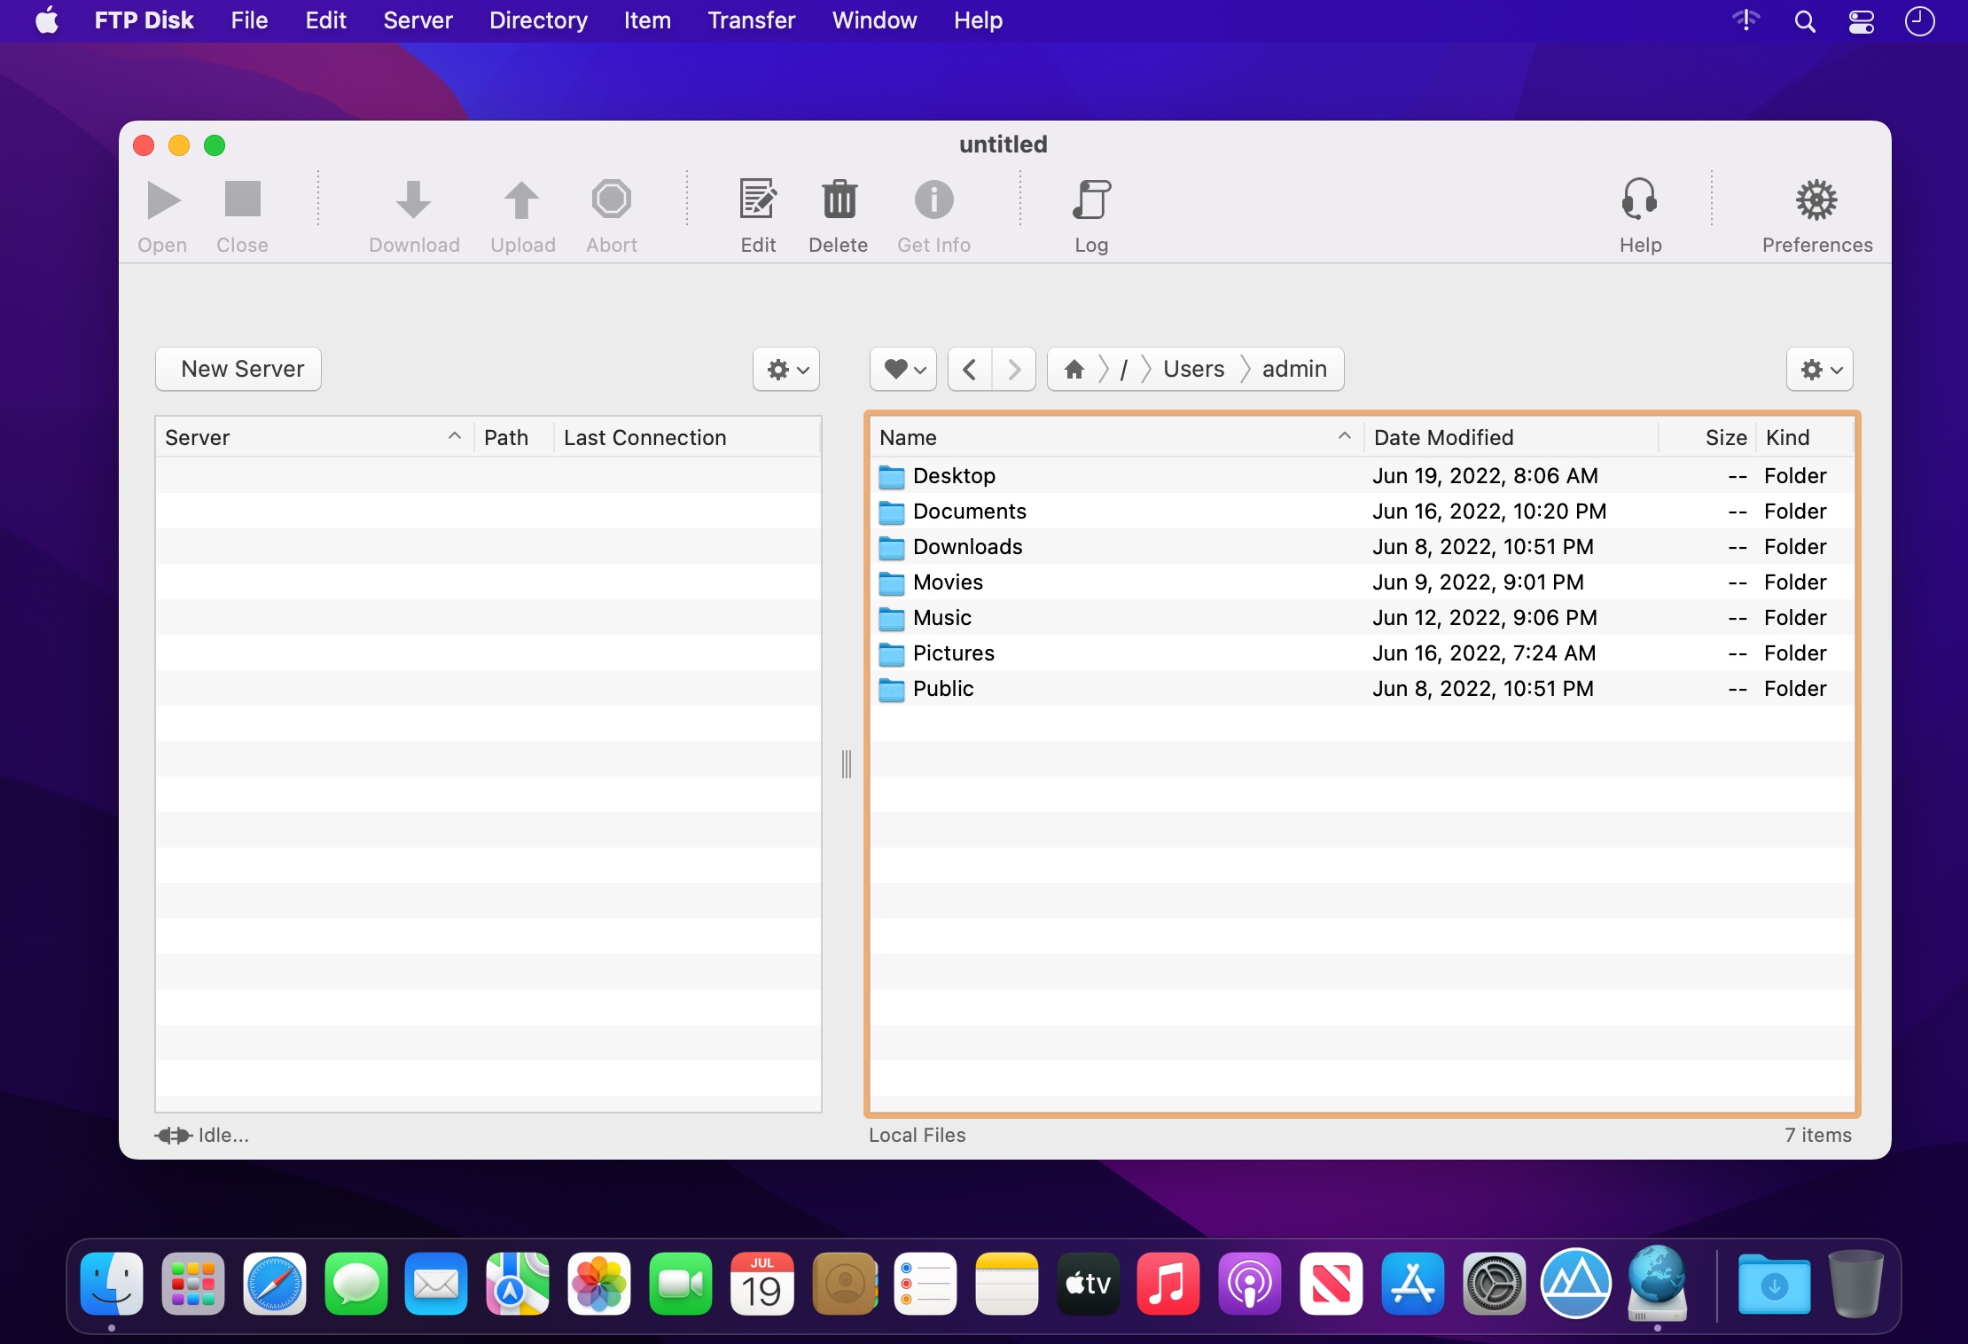Open the local files gear dropdown
1968x1344 pixels.
point(1819,369)
